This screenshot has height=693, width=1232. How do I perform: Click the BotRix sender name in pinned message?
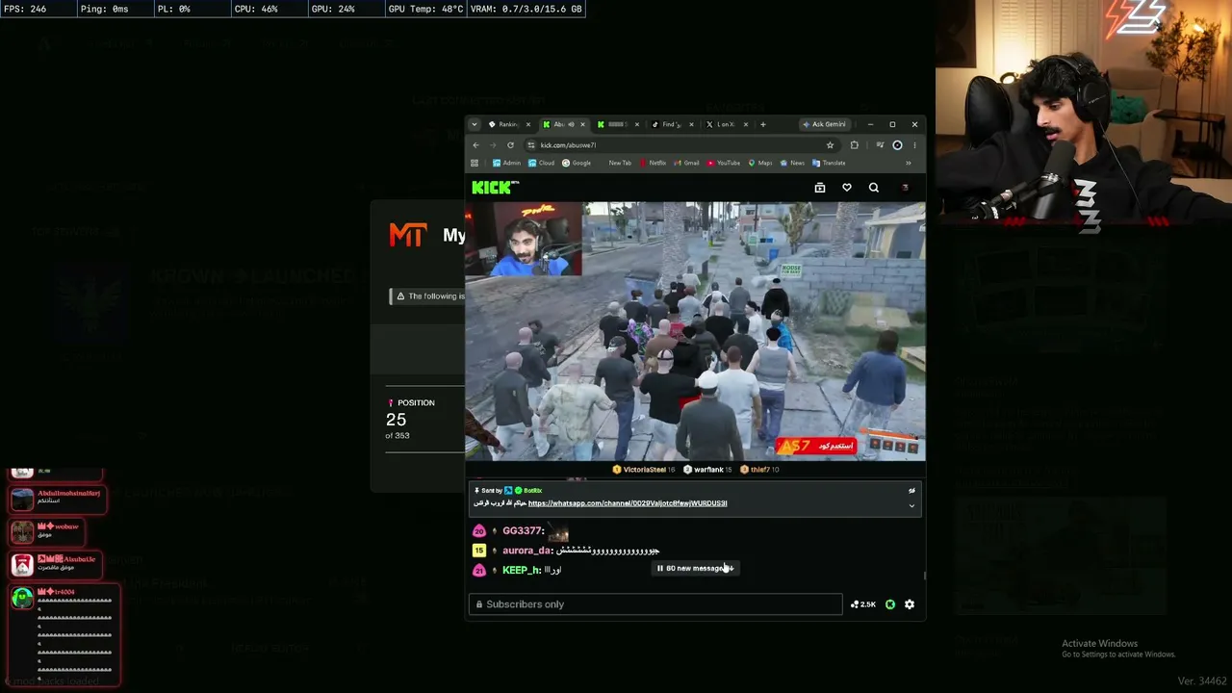tap(532, 491)
